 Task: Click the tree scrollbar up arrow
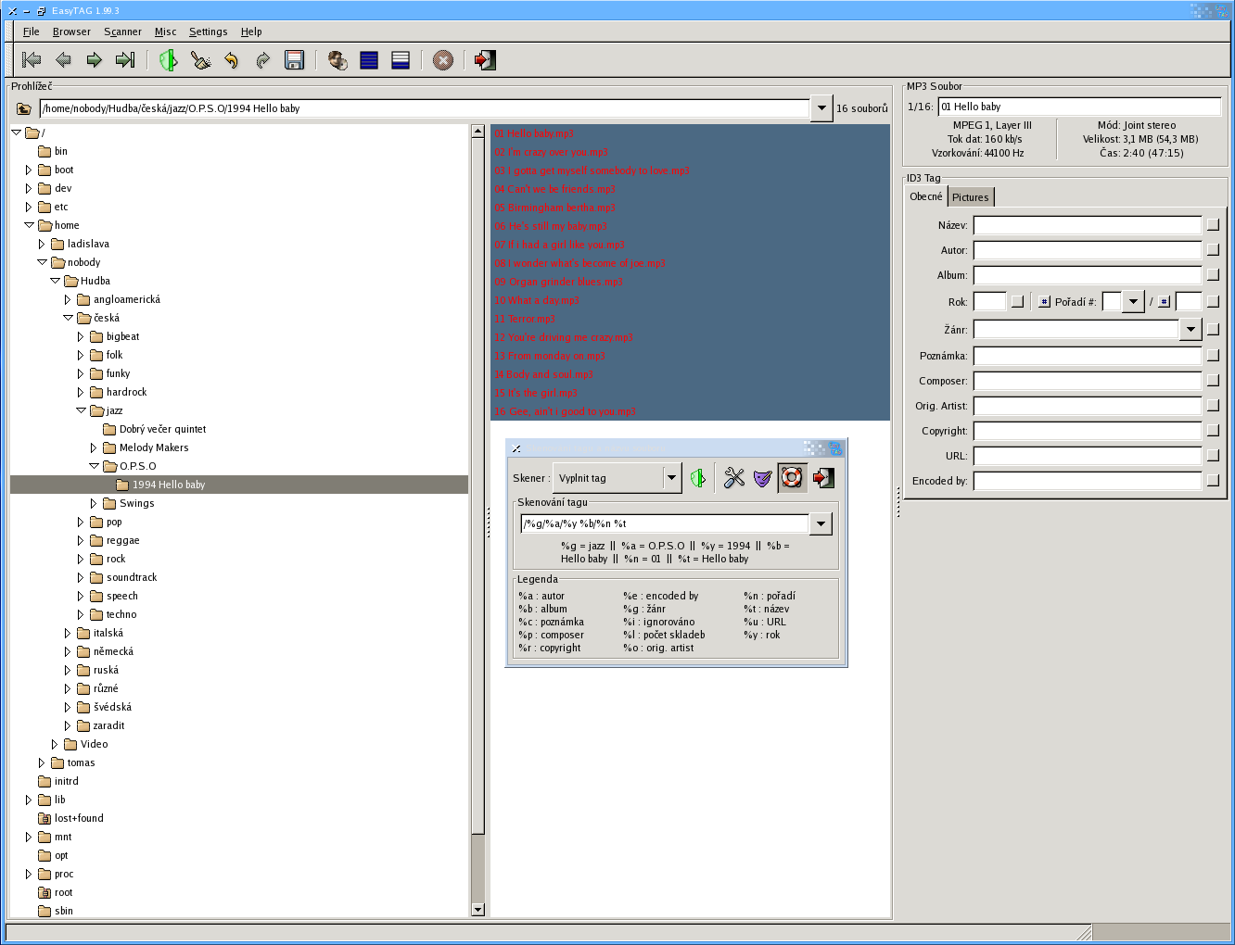(478, 131)
